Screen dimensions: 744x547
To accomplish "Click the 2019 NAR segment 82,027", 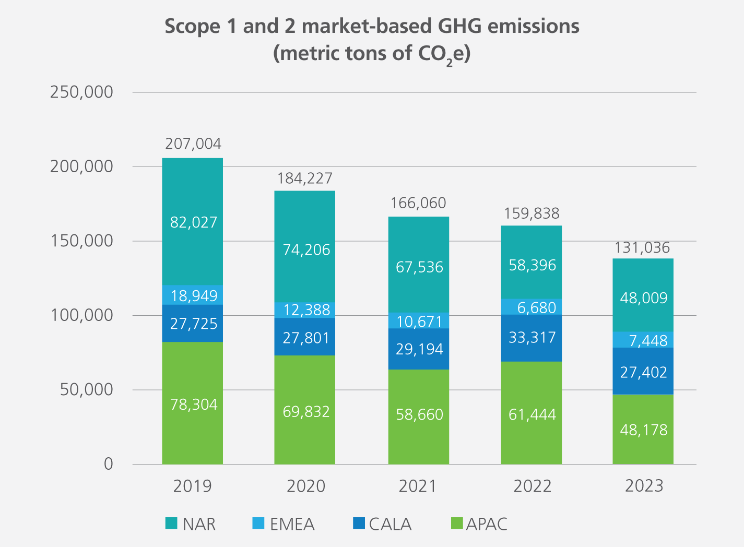I will (x=193, y=222).
